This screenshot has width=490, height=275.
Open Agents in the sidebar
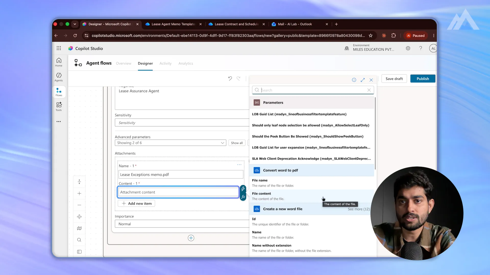[59, 77]
